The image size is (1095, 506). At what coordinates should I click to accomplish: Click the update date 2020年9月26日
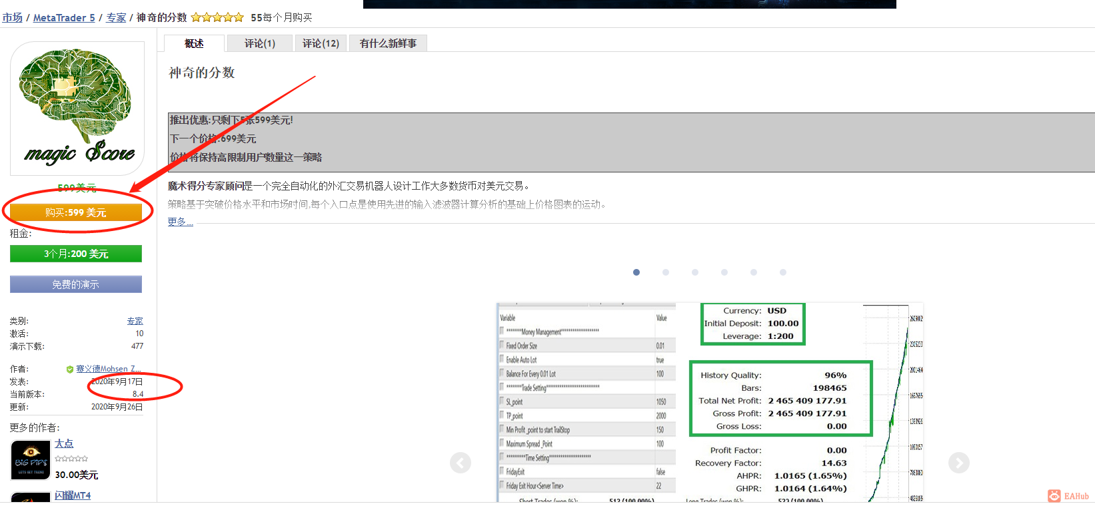[x=117, y=407]
